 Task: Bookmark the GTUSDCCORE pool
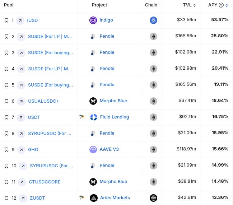tap(6, 182)
